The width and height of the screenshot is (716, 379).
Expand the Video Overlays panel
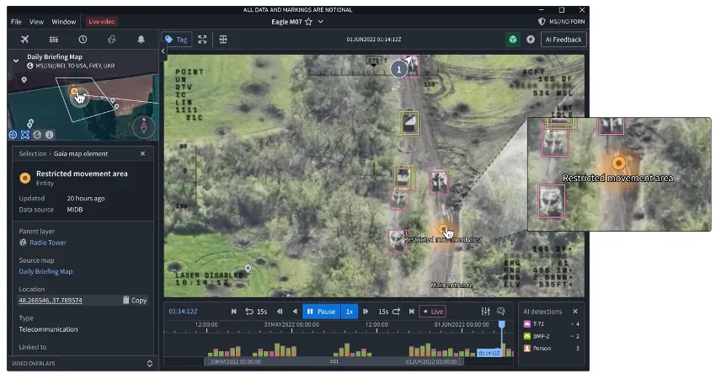point(150,363)
